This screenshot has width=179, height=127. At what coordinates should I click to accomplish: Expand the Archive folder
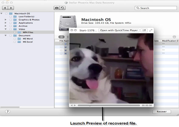pos(5,26)
